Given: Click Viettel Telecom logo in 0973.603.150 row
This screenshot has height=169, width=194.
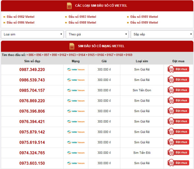Looking at the screenshot, I should click(76, 163).
